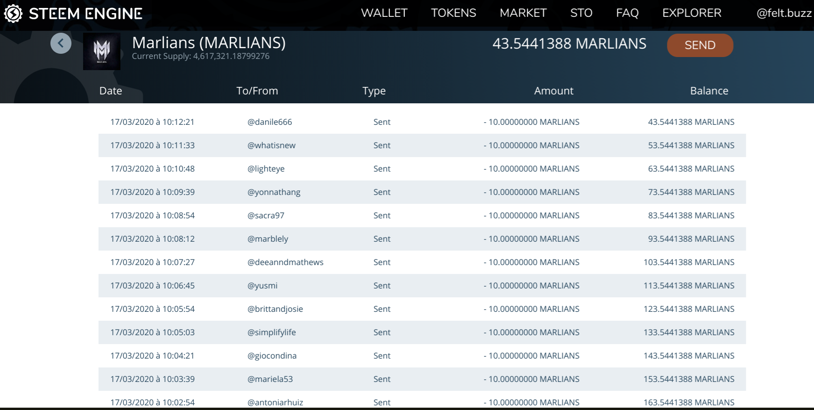Click date 17/03/2020 à 10:07:27
The image size is (814, 410).
pos(152,262)
